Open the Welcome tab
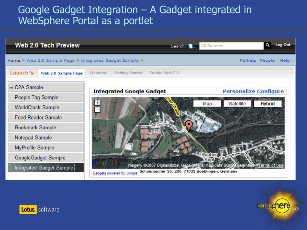The height and width of the screenshot is (230, 307). (x=98, y=73)
